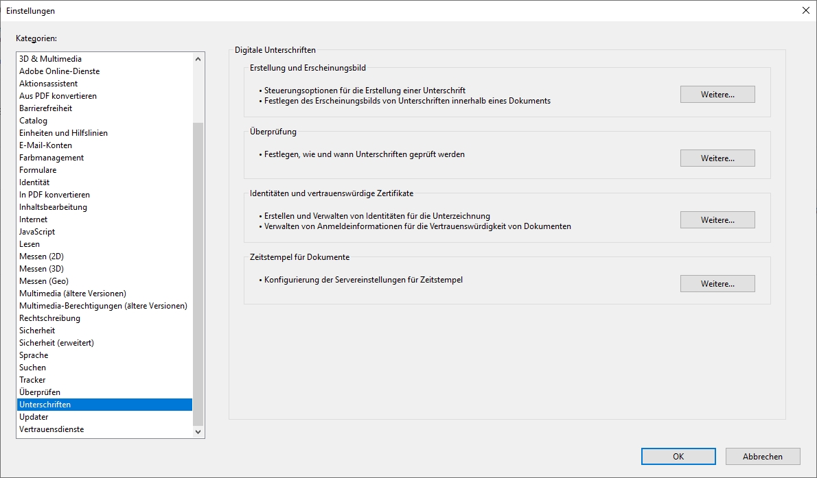Switch to the Vertrauensdienste category

point(51,429)
